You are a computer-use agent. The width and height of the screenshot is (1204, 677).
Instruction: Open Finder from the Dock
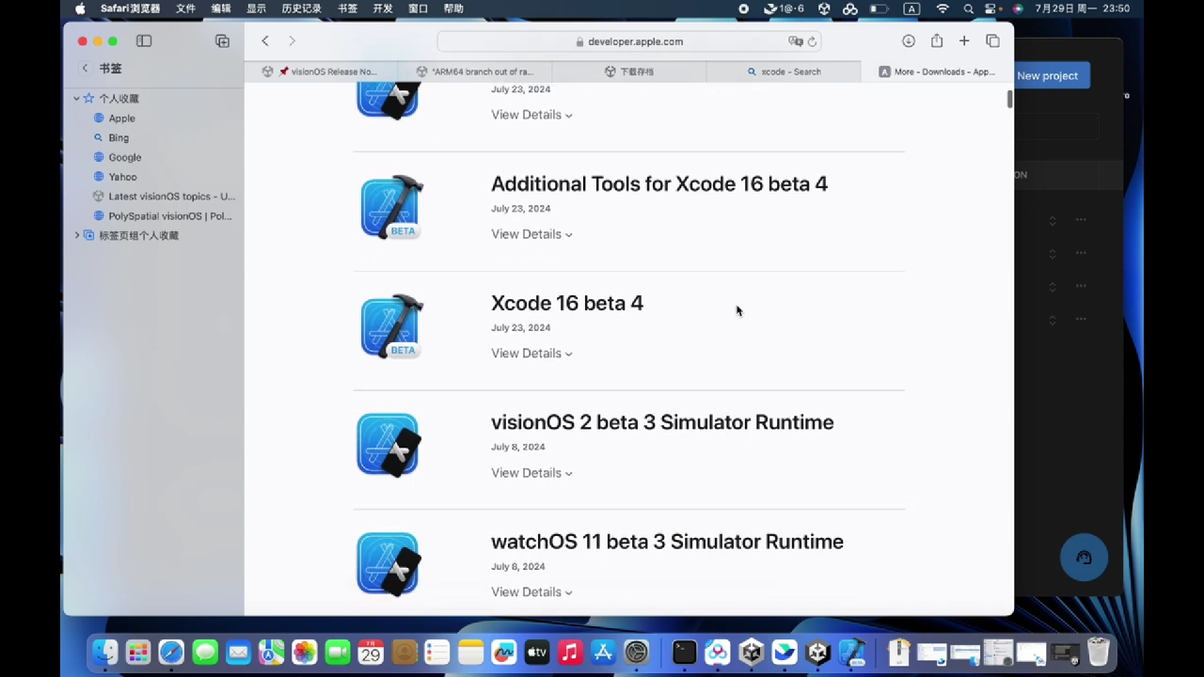[105, 652]
